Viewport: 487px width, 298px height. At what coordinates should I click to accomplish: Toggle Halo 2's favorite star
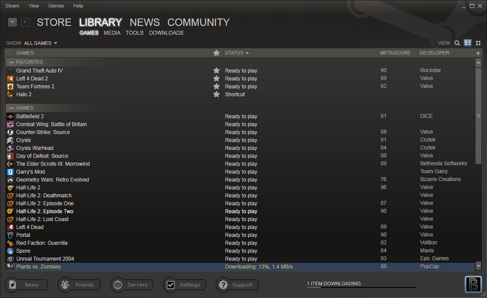coord(216,94)
